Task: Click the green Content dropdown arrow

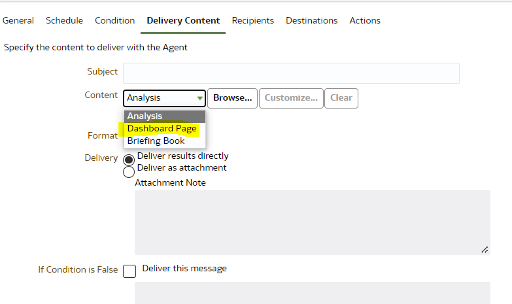Action: coord(200,98)
